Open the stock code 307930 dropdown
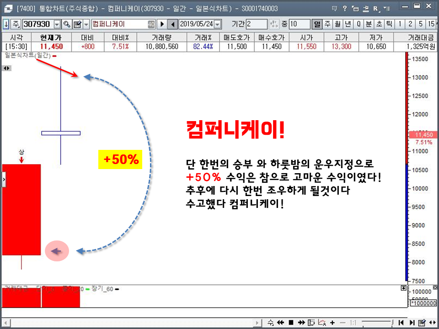The image size is (439, 329). [57, 24]
